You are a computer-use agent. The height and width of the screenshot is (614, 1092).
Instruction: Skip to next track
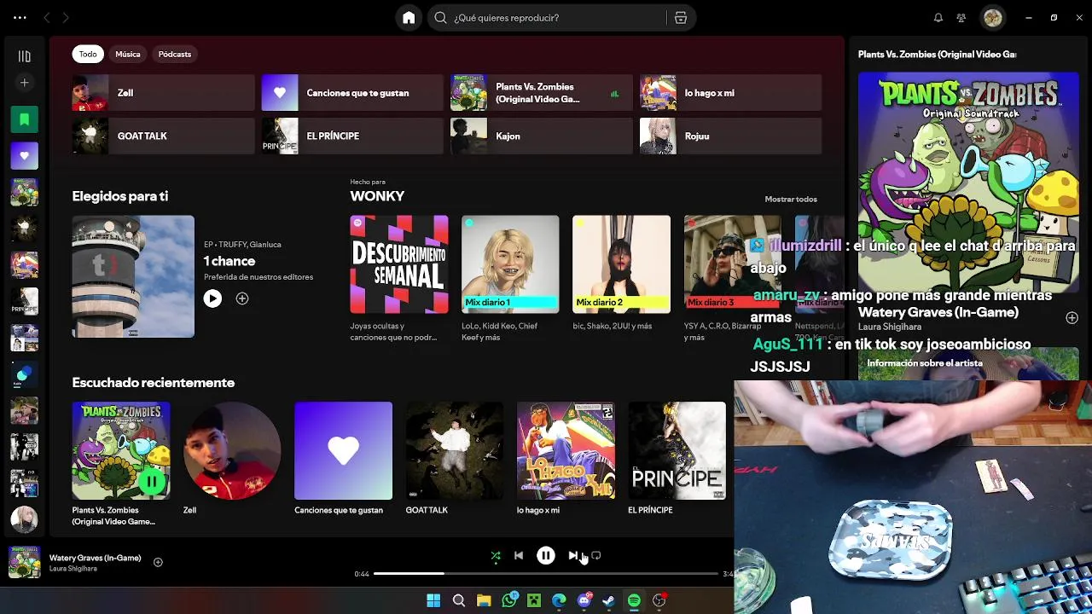(x=573, y=555)
